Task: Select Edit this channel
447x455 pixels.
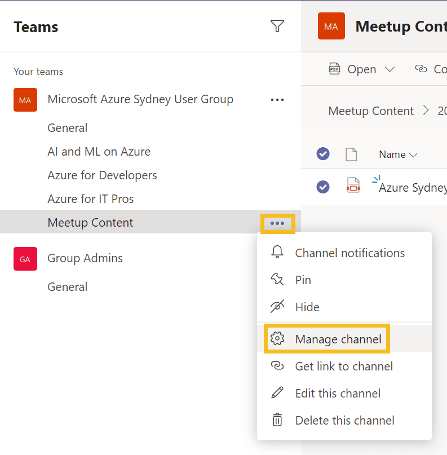Action: point(344,393)
